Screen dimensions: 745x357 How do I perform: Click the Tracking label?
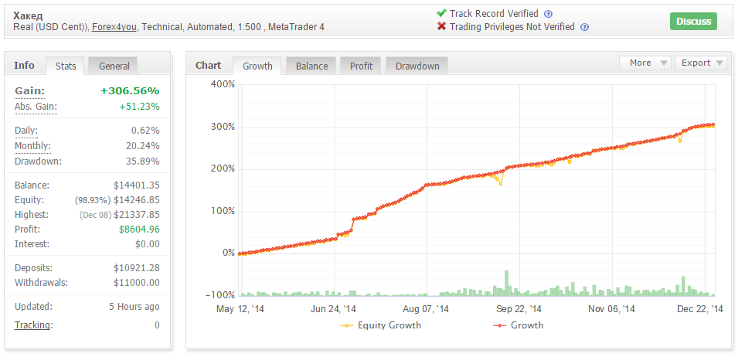33,325
